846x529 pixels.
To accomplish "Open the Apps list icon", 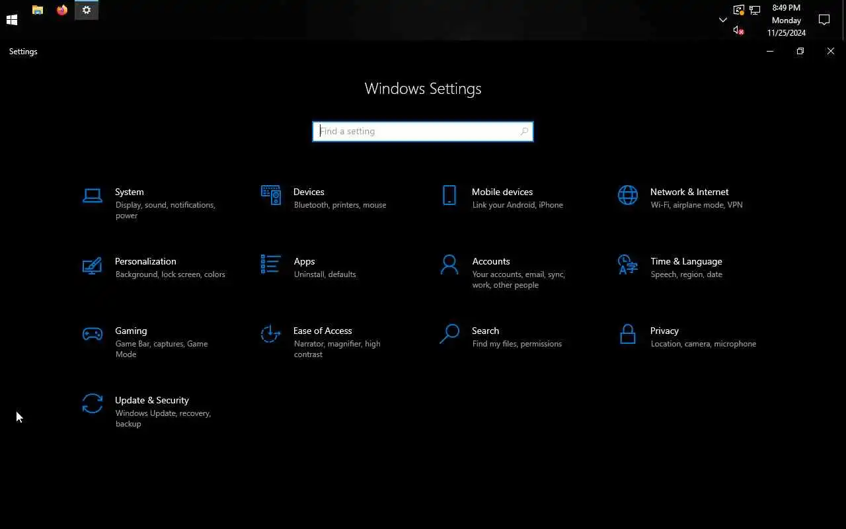I will pos(271,264).
